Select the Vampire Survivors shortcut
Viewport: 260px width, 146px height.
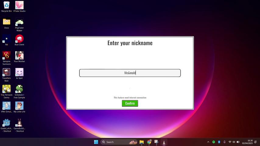point(6,56)
